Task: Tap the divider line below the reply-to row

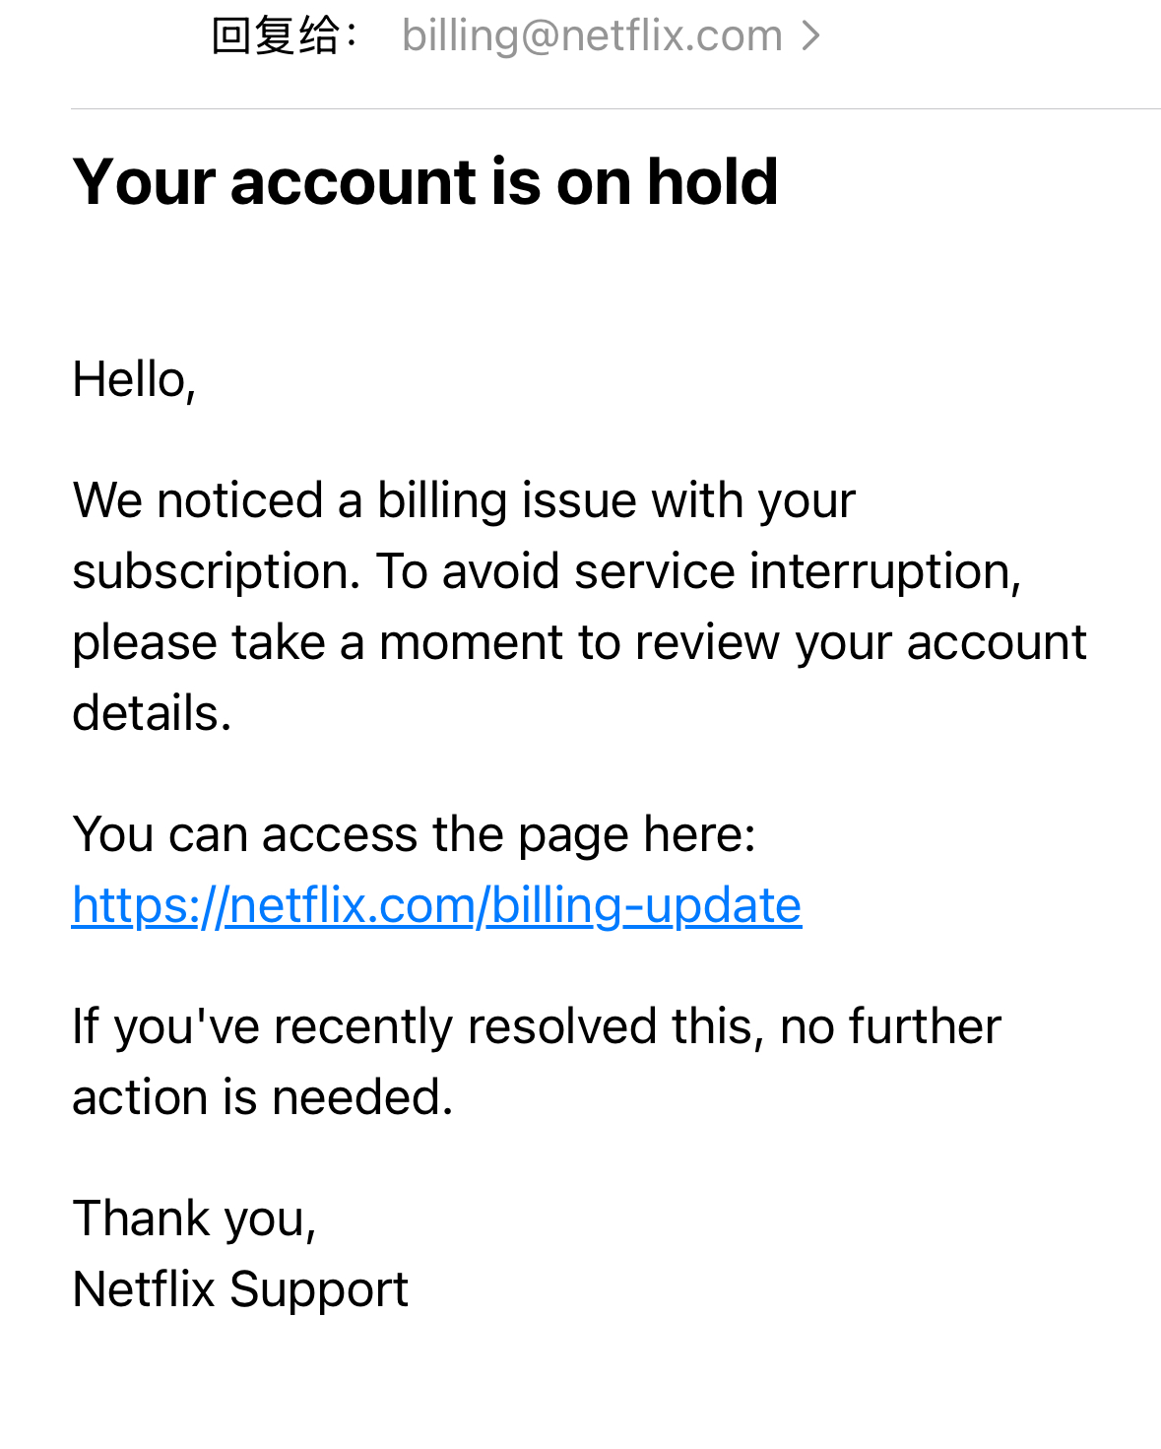Action: 615,108
